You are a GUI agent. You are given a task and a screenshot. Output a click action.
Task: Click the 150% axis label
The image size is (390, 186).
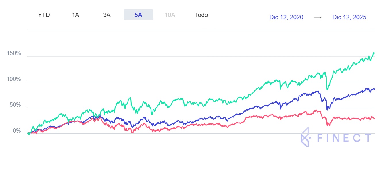point(14,53)
